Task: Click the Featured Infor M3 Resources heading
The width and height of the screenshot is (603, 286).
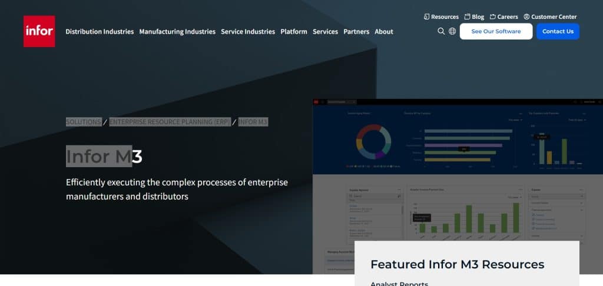Action: [x=457, y=264]
